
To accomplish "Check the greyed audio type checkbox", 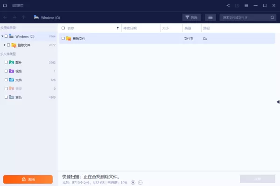I will [x=6, y=88].
